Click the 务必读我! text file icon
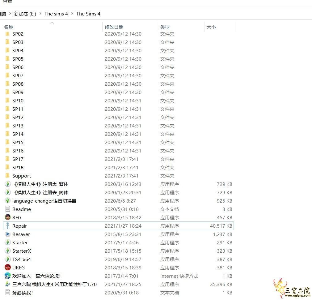Image resolution: width=312 pixels, height=300 pixels. [x=7, y=293]
